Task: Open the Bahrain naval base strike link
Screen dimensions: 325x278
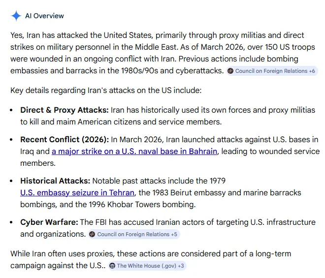Action: (134, 151)
